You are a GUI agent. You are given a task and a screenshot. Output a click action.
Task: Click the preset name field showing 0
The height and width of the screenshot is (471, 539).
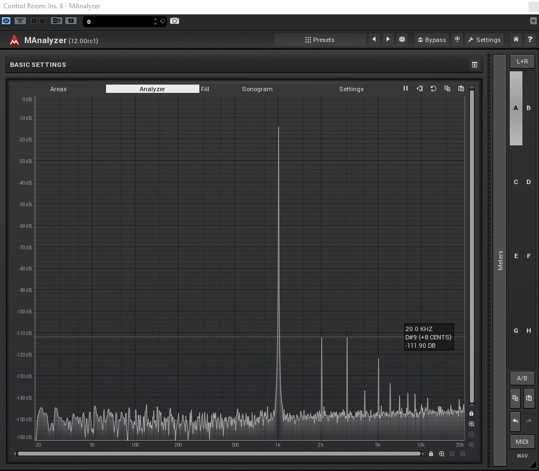[118, 22]
